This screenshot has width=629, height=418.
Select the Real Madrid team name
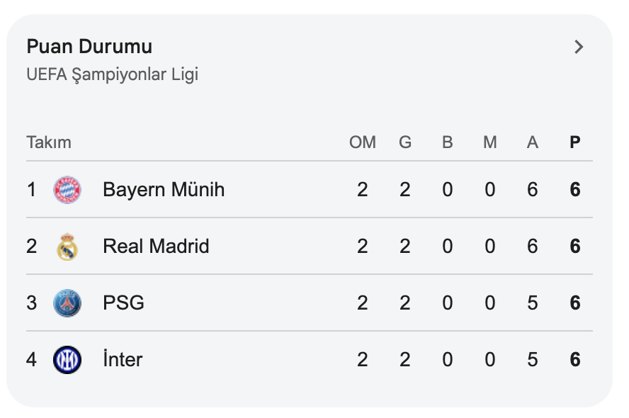(156, 247)
